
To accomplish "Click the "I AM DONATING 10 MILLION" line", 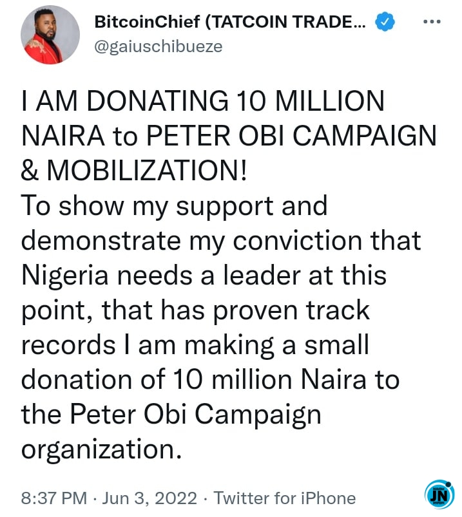I will (x=203, y=103).
